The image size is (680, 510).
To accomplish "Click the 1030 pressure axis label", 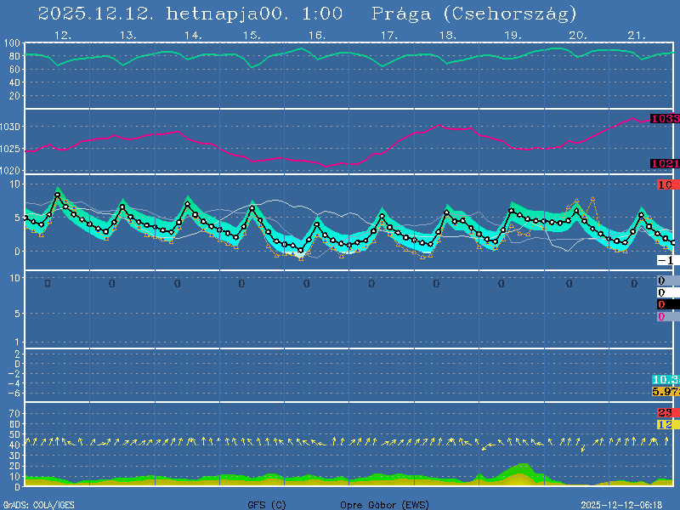I will click(12, 127).
